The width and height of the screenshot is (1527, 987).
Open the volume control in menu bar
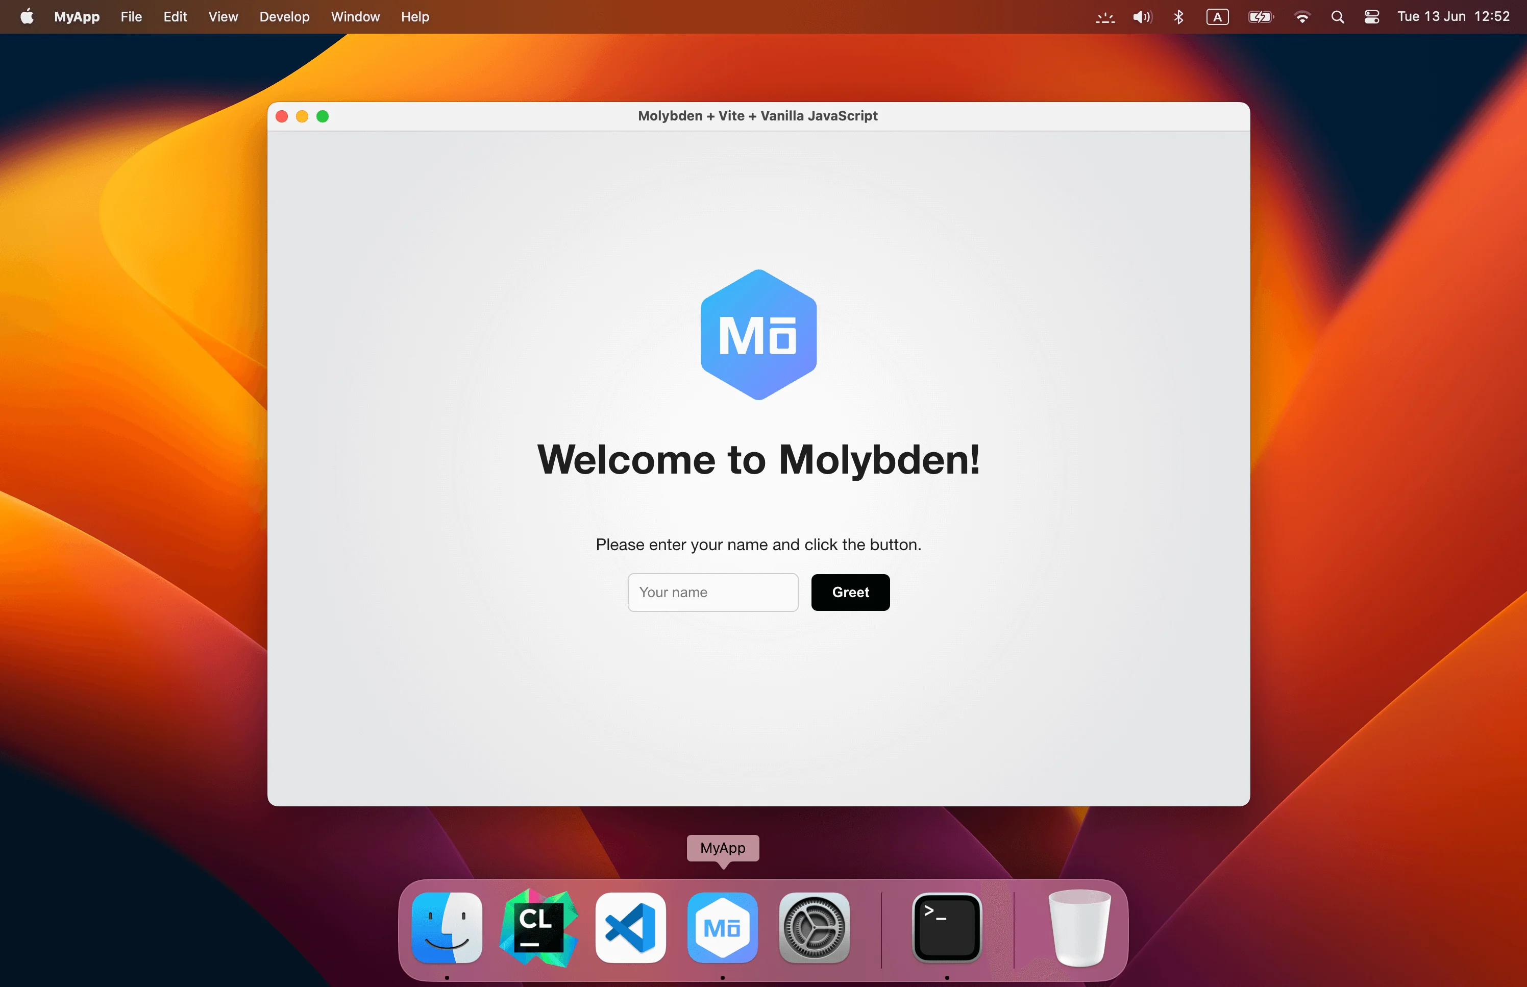(x=1142, y=17)
